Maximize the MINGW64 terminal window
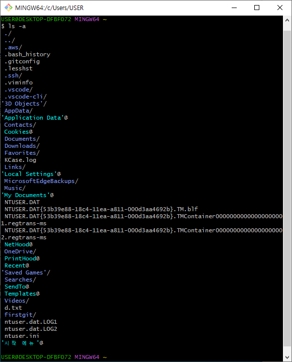 coord(257,8)
